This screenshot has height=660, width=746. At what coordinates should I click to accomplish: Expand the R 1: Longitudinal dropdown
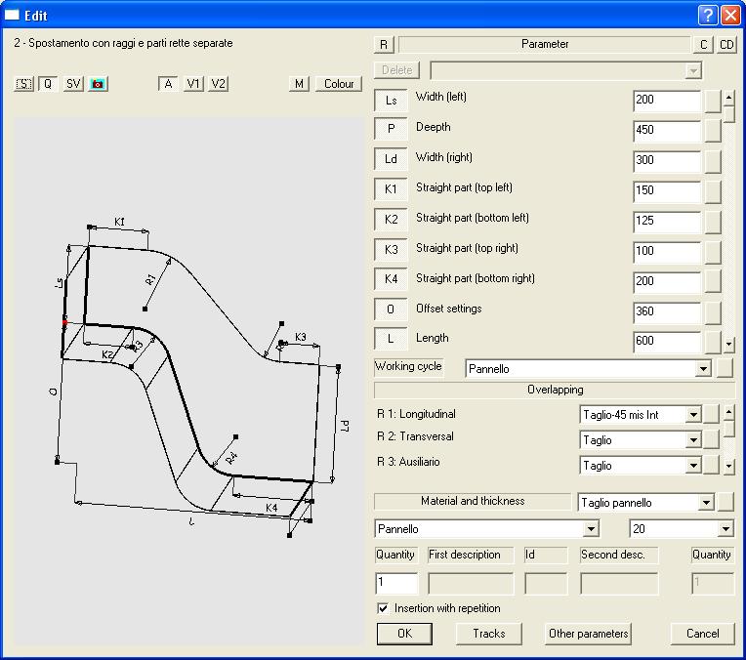(693, 415)
